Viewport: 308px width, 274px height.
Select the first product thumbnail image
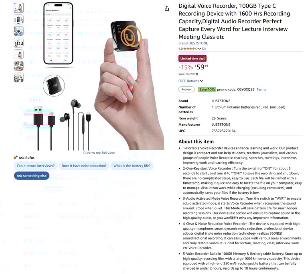(19, 8)
